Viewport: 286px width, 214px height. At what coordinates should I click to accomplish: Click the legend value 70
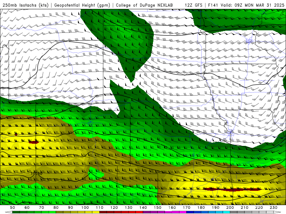pos(41,208)
